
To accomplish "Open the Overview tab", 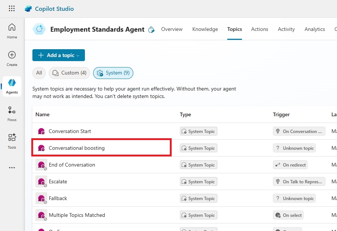I will (x=172, y=29).
